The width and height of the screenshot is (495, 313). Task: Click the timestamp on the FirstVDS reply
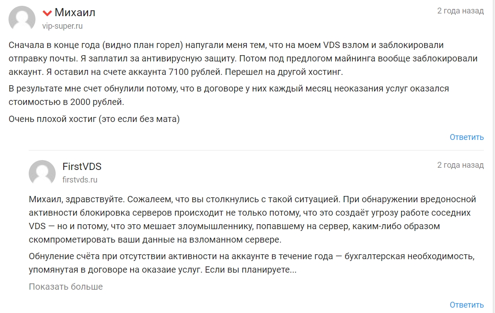[x=460, y=165]
